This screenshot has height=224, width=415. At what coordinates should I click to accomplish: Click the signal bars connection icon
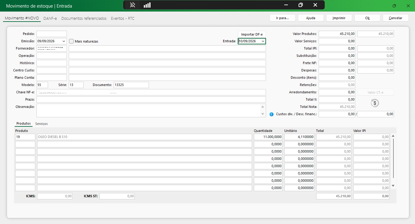(147, 5)
